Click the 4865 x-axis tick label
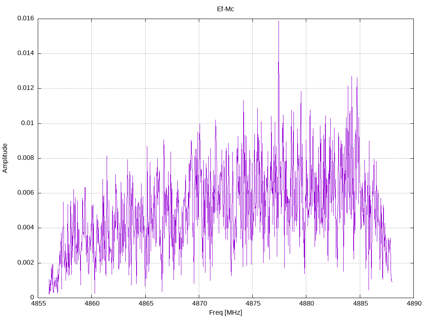Image resolution: width=425 pixels, height=318 pixels. (x=145, y=304)
